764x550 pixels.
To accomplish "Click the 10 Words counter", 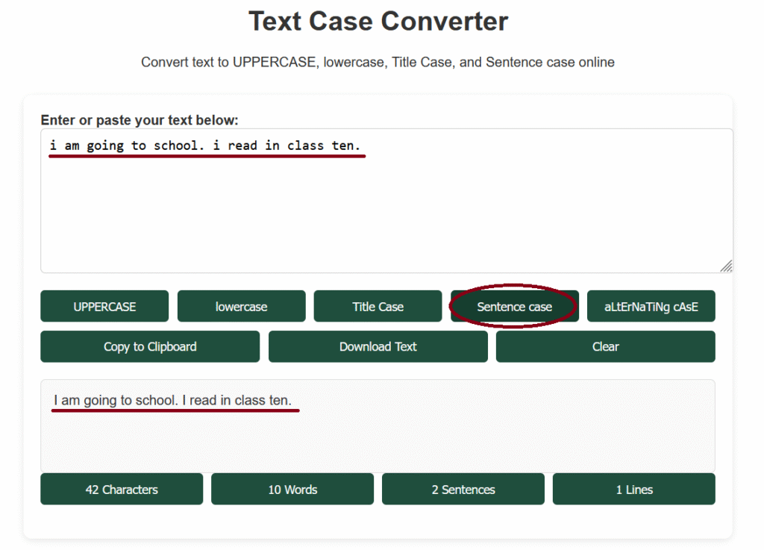I will point(292,489).
